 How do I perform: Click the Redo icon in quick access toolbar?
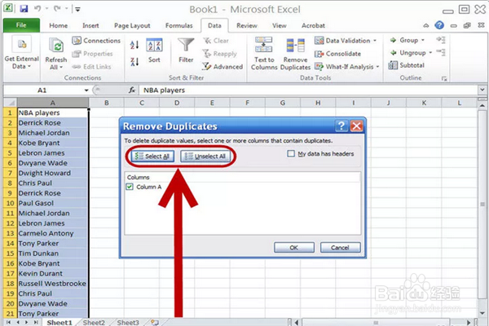point(57,8)
